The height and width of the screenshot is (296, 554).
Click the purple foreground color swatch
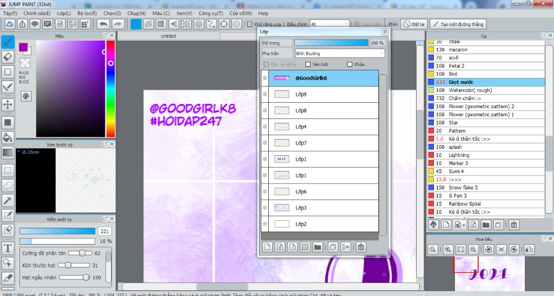23,47
